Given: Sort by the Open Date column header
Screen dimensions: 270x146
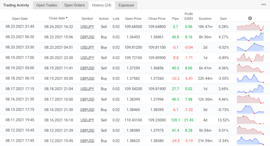Looking at the screenshot, I should click(x=20, y=19).
